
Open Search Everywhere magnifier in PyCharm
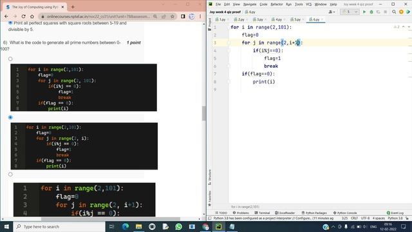pos(394,12)
